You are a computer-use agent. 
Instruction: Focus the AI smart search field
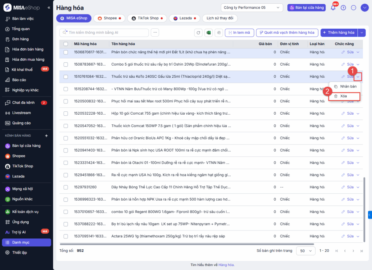click(x=104, y=32)
